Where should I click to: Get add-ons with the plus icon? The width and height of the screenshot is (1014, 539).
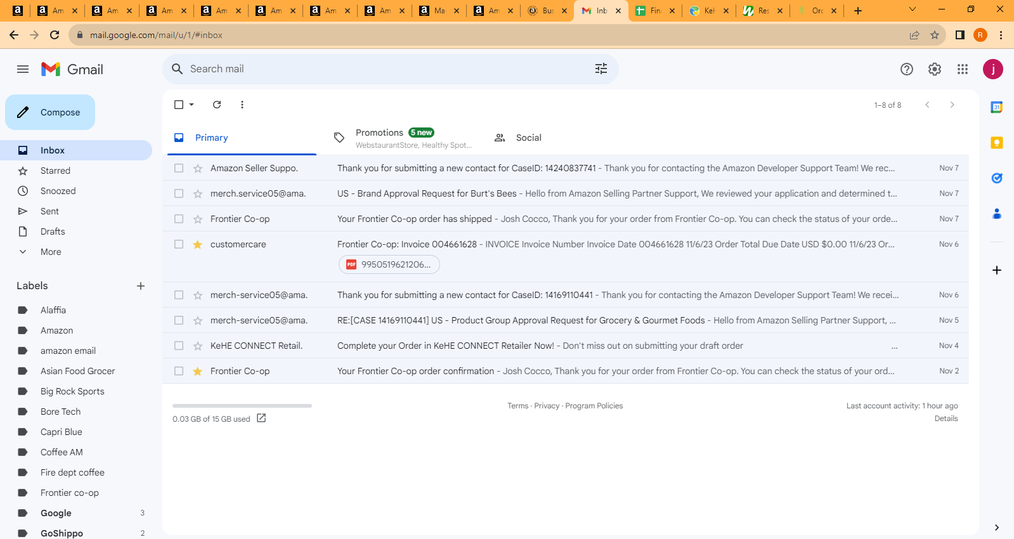tap(997, 270)
